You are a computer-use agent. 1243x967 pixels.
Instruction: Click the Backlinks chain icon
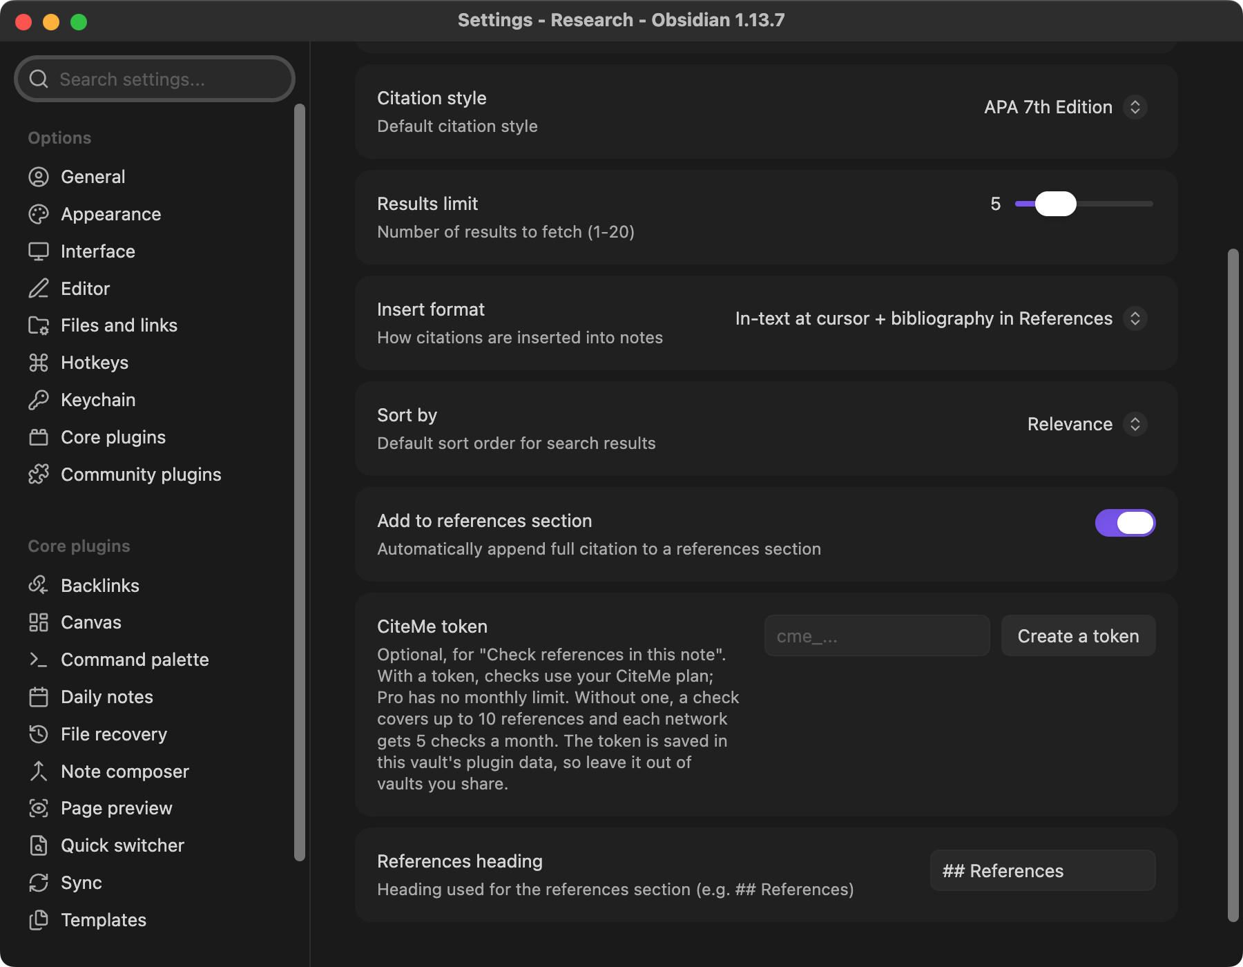39,586
